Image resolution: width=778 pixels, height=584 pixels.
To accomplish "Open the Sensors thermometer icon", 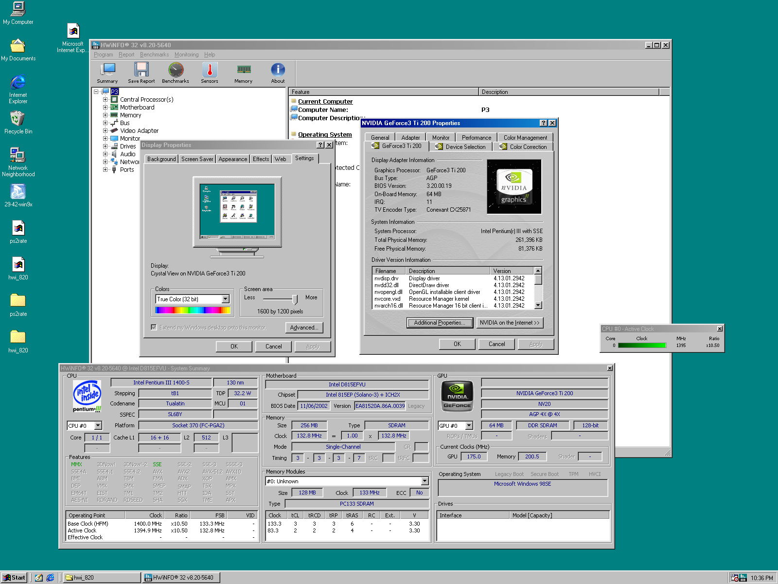I will point(210,73).
